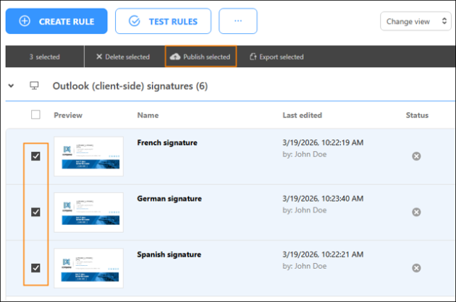Uncheck the Spanish signature checkbox

35,268
